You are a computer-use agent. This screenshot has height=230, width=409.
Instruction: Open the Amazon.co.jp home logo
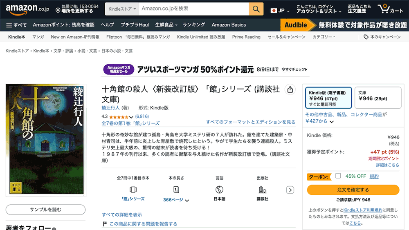(x=27, y=9)
